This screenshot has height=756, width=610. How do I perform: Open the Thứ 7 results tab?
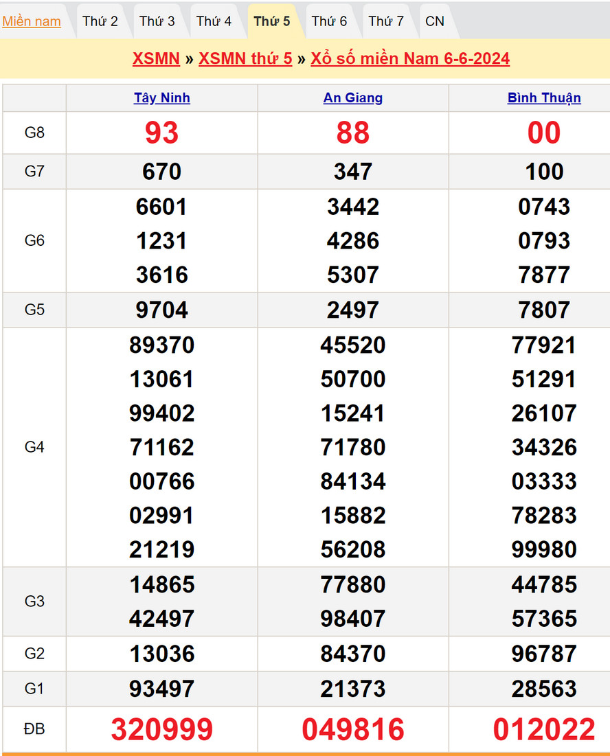[x=386, y=21]
